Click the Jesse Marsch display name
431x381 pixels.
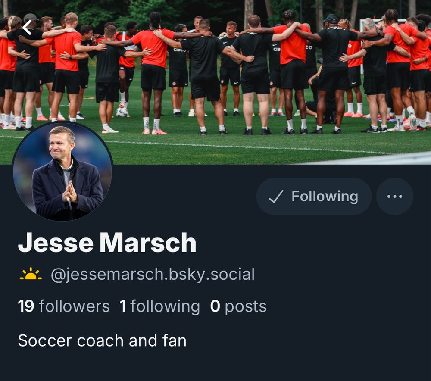point(107,243)
